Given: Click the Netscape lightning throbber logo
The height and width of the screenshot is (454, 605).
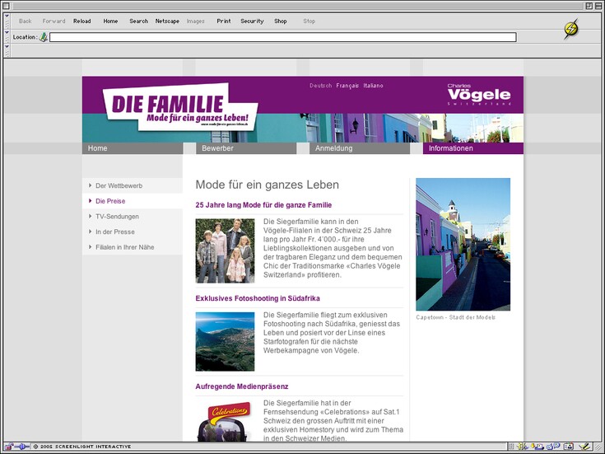Looking at the screenshot, I should 571,29.
